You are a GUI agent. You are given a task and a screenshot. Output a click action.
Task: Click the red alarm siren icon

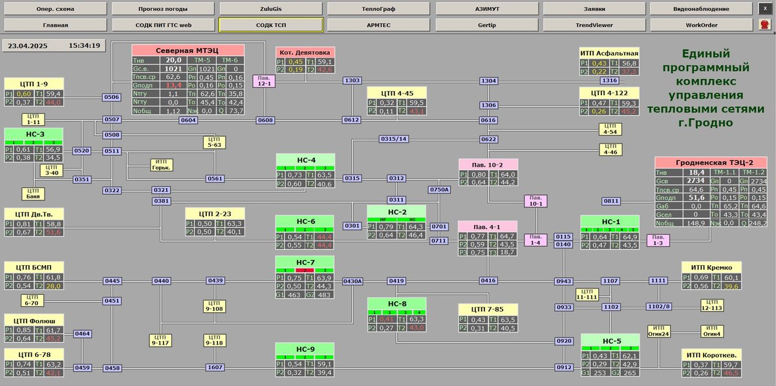coord(764,25)
